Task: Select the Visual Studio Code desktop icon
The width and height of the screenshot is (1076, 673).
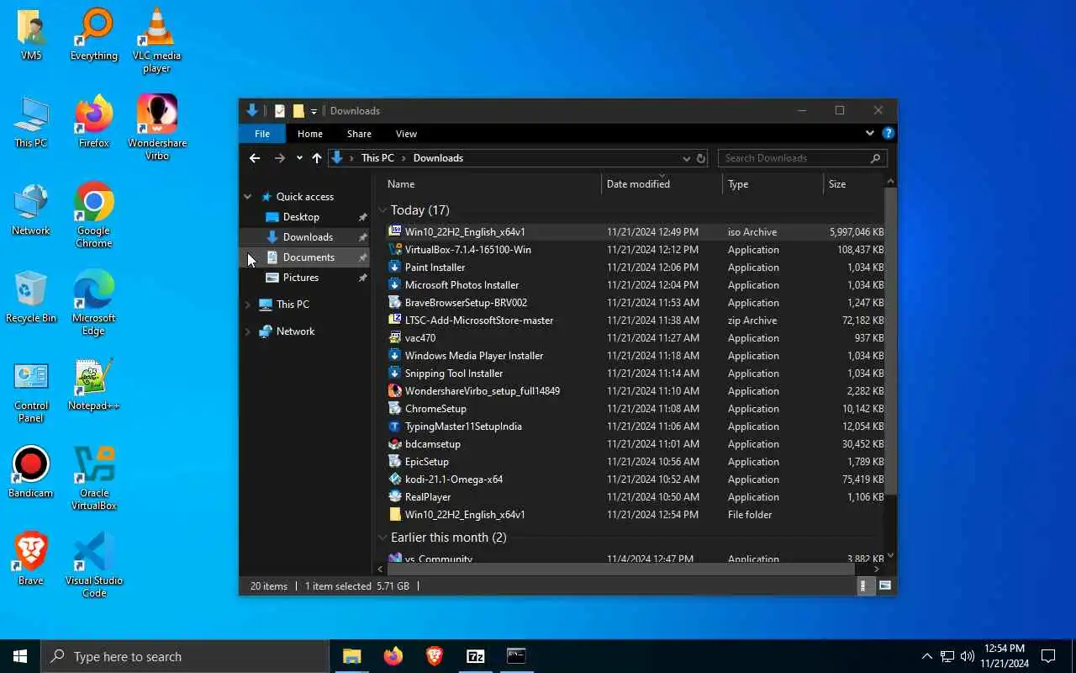Action: 93,564
